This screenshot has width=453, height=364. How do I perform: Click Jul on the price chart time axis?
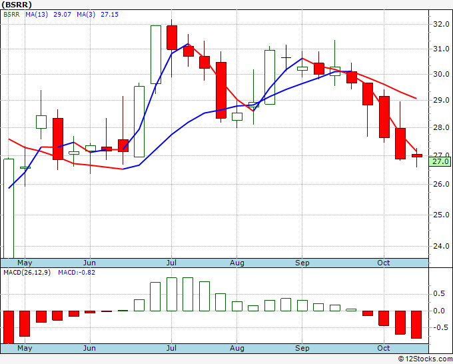pyautogui.click(x=171, y=263)
